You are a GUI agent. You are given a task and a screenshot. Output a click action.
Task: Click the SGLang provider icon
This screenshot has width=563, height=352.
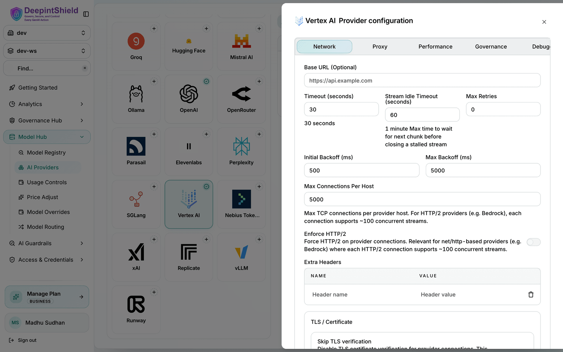click(136, 199)
